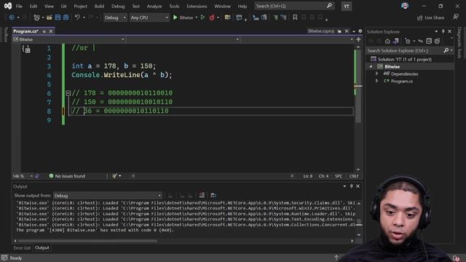Click the Visual Studio logo icon

(x=8, y=6)
